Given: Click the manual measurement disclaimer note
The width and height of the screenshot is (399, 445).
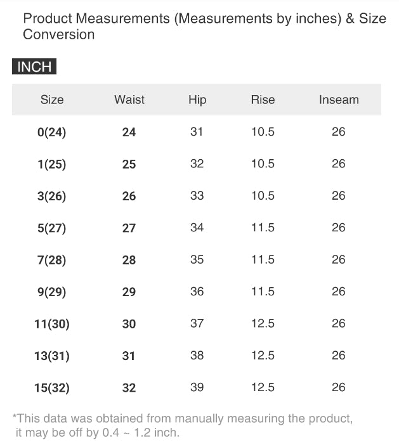Looking at the screenshot, I should (x=183, y=425).
